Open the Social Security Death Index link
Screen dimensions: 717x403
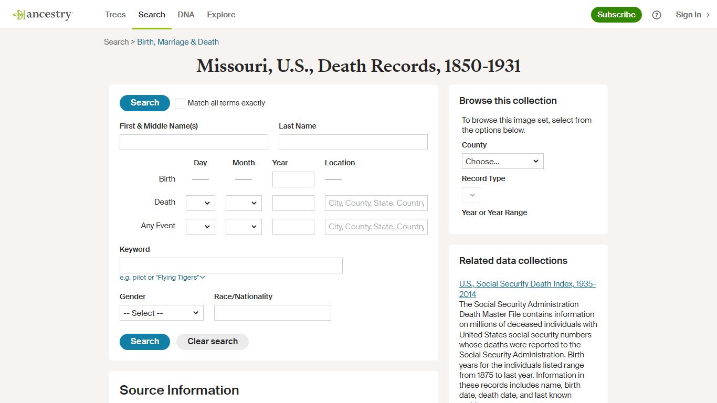click(528, 289)
